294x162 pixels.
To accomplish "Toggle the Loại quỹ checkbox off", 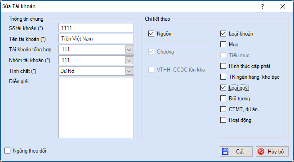I will tap(223, 88).
